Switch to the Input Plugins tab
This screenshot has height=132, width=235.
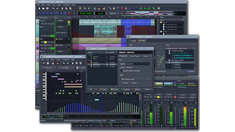pos(135,56)
